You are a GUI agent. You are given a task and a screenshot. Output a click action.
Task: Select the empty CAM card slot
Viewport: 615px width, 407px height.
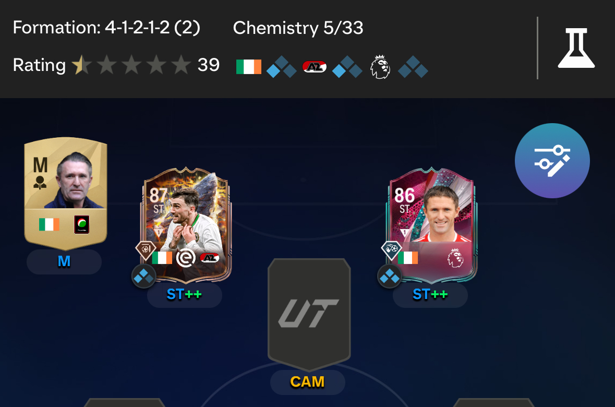point(309,315)
